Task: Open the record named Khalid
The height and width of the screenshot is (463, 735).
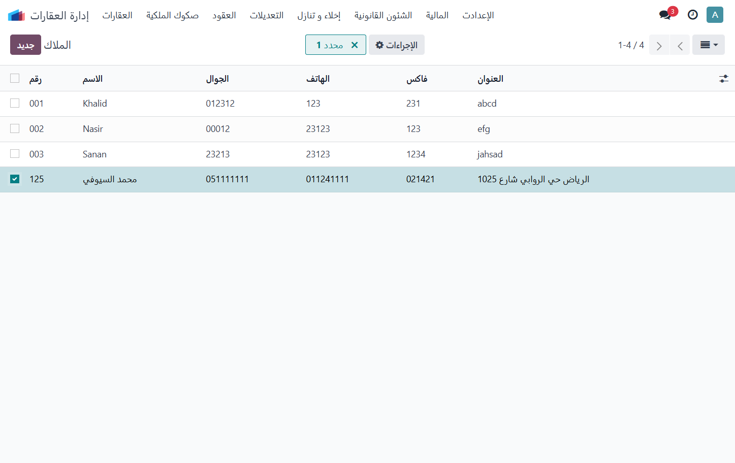Action: tap(95, 104)
